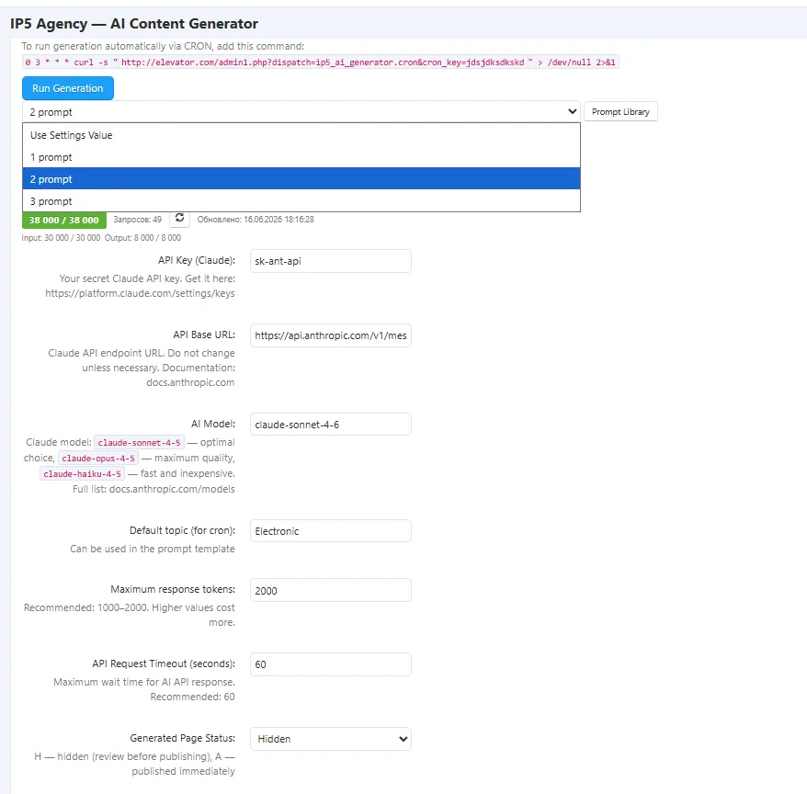Edit the AI Model input field
807x794 pixels.
[330, 425]
